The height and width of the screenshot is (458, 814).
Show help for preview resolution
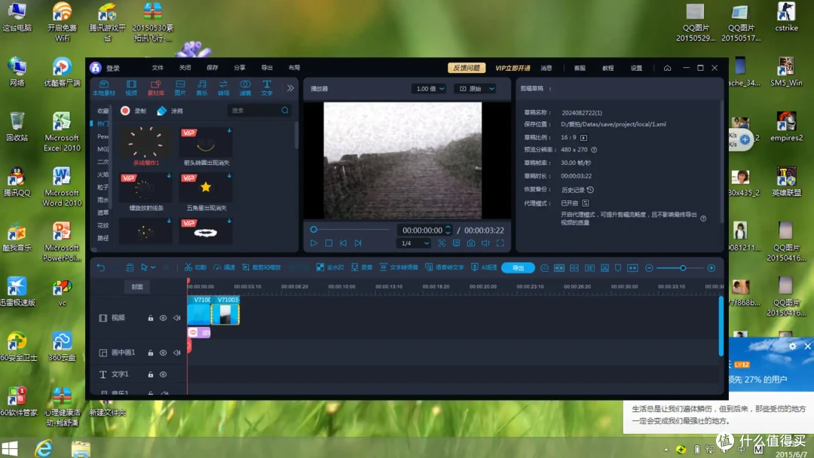tap(595, 149)
